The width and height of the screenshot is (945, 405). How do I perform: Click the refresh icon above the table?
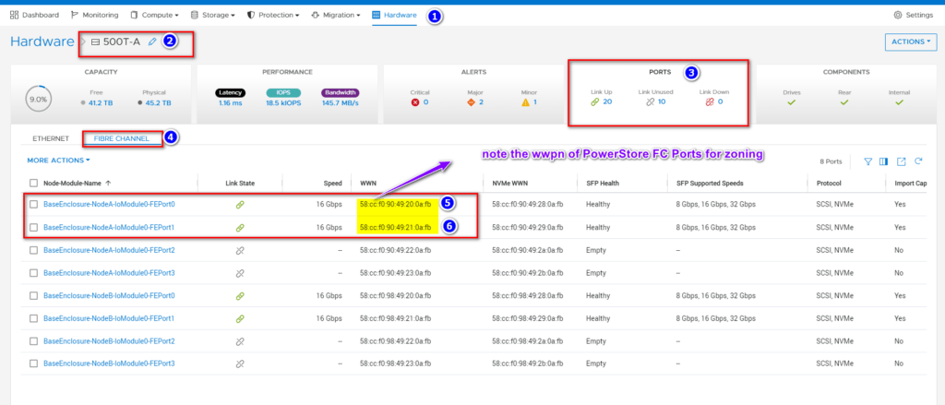point(918,161)
